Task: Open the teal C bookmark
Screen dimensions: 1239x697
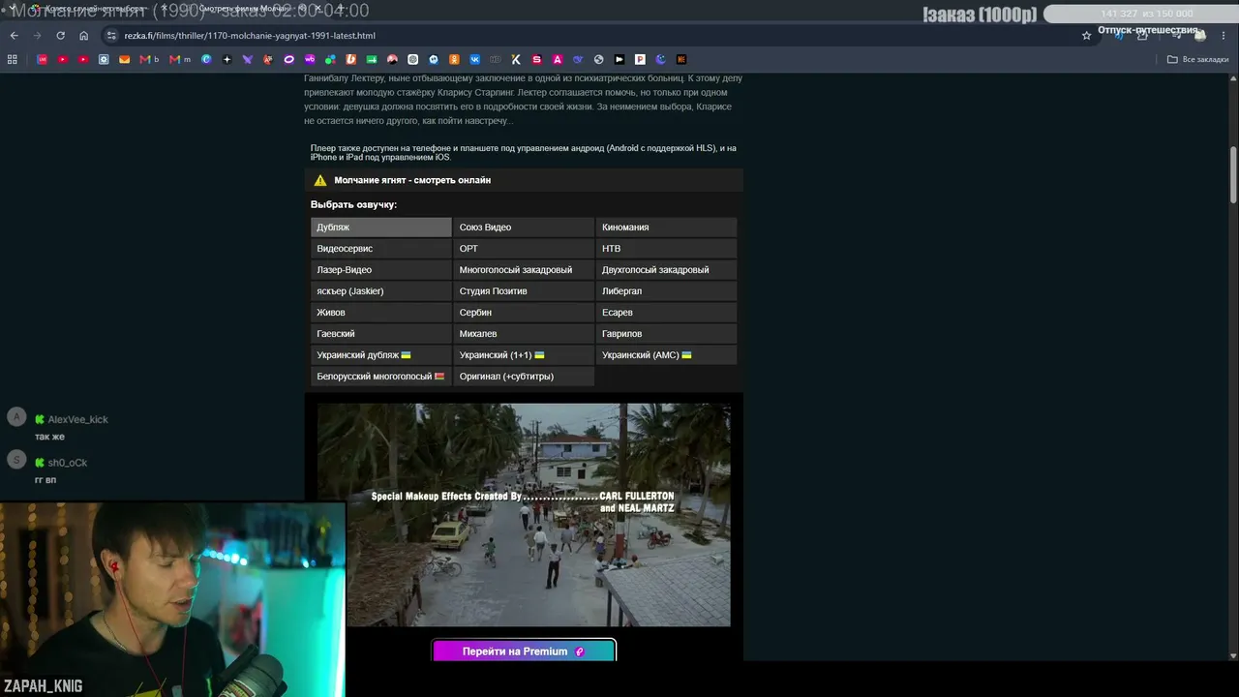Action: (x=206, y=59)
